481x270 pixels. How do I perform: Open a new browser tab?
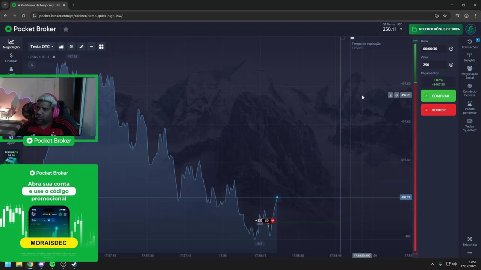(73, 5)
